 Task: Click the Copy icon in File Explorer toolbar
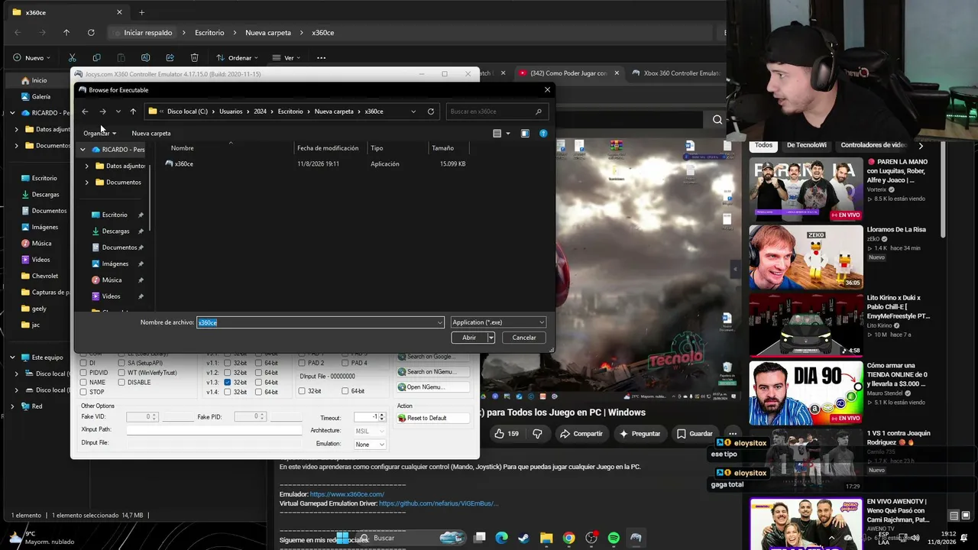[96, 57]
